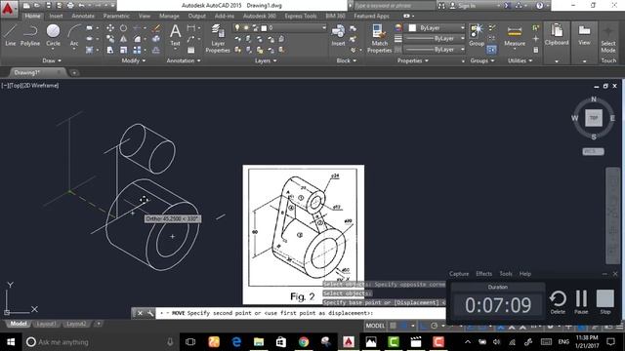
Task: Toggle the layer freeze sun icon
Action: 246,28
